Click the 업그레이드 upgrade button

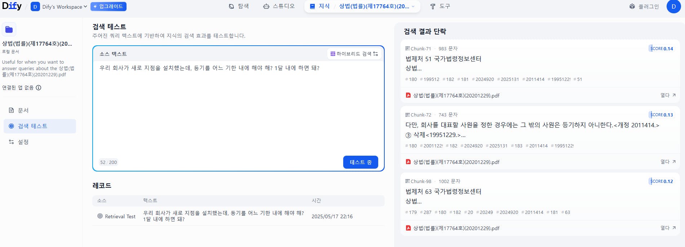tap(108, 6)
